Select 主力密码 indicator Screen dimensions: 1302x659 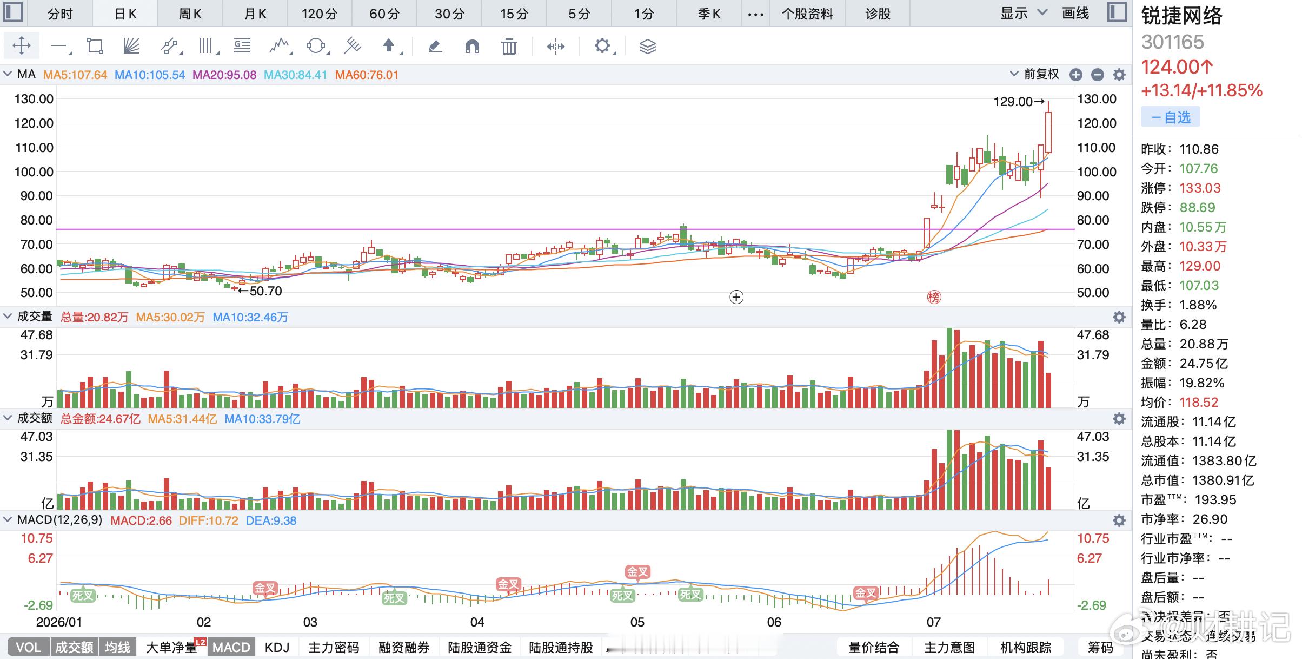(x=334, y=647)
